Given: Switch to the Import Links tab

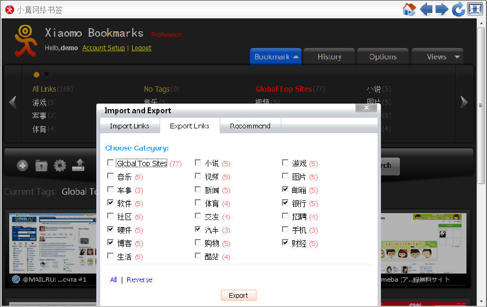Looking at the screenshot, I should pyautogui.click(x=129, y=126).
